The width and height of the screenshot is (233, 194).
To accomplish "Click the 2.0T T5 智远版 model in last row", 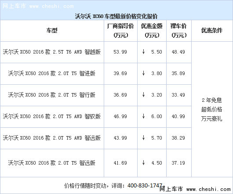I will coord(52,163).
